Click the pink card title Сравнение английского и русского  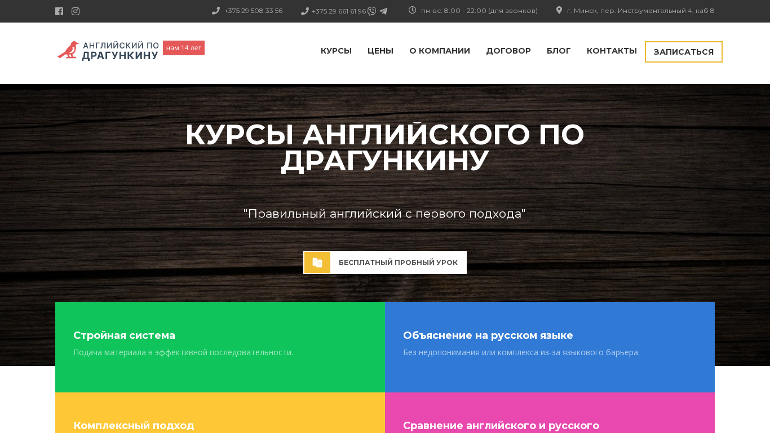(x=501, y=426)
